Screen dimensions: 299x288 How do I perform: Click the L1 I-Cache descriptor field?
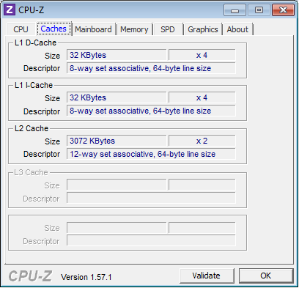[151, 111]
